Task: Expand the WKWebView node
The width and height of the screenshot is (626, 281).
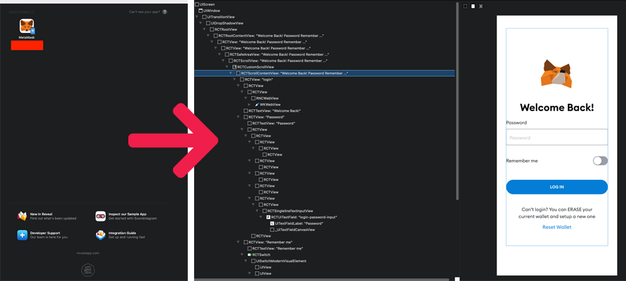Action: point(250,104)
